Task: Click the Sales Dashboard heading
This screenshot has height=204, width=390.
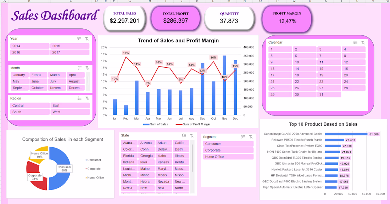Action: click(x=55, y=15)
